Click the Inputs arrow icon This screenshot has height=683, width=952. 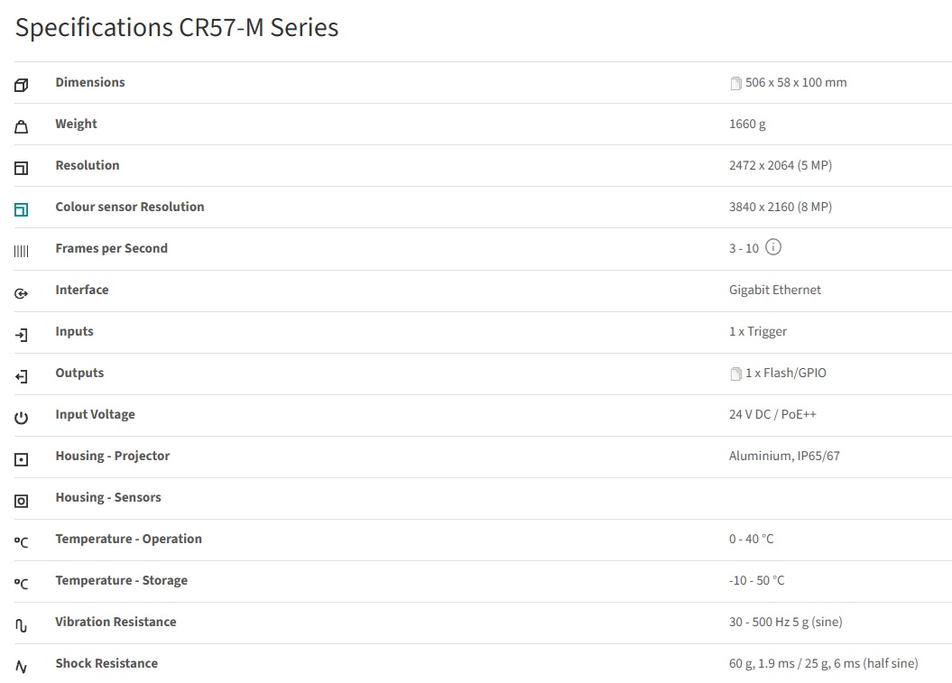(x=22, y=335)
